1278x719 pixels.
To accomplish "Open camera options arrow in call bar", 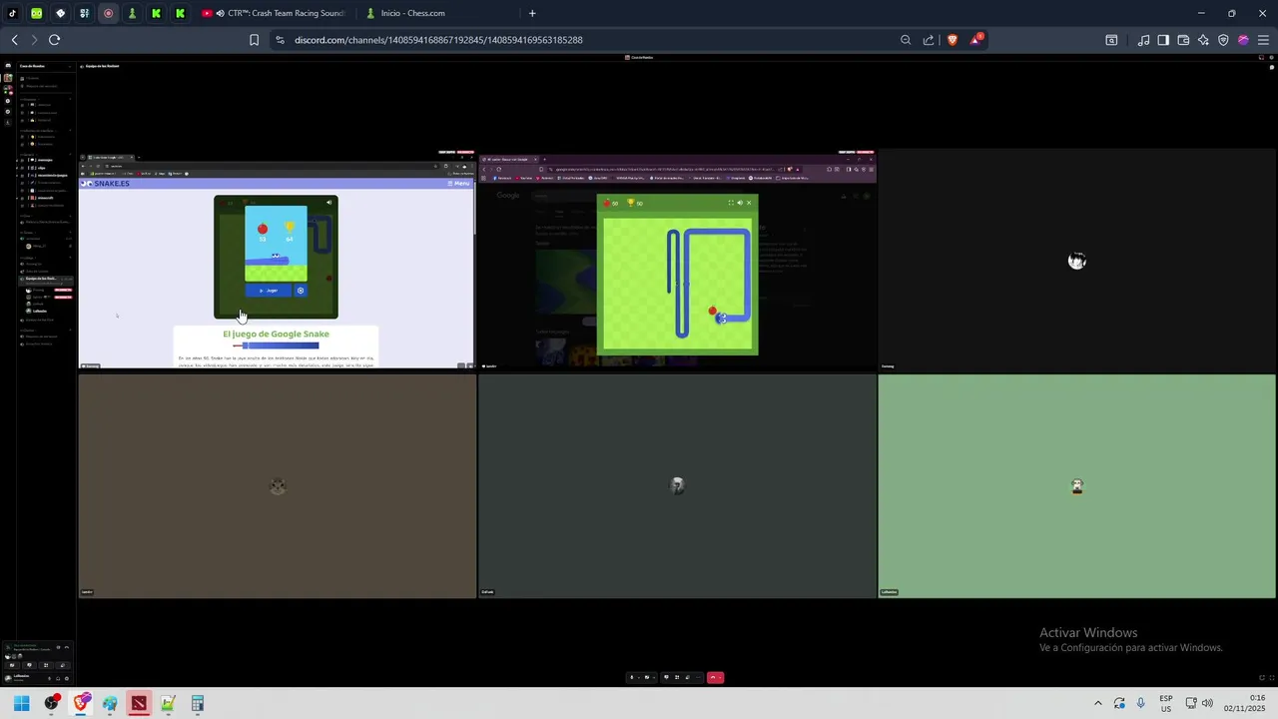I will 654,677.
